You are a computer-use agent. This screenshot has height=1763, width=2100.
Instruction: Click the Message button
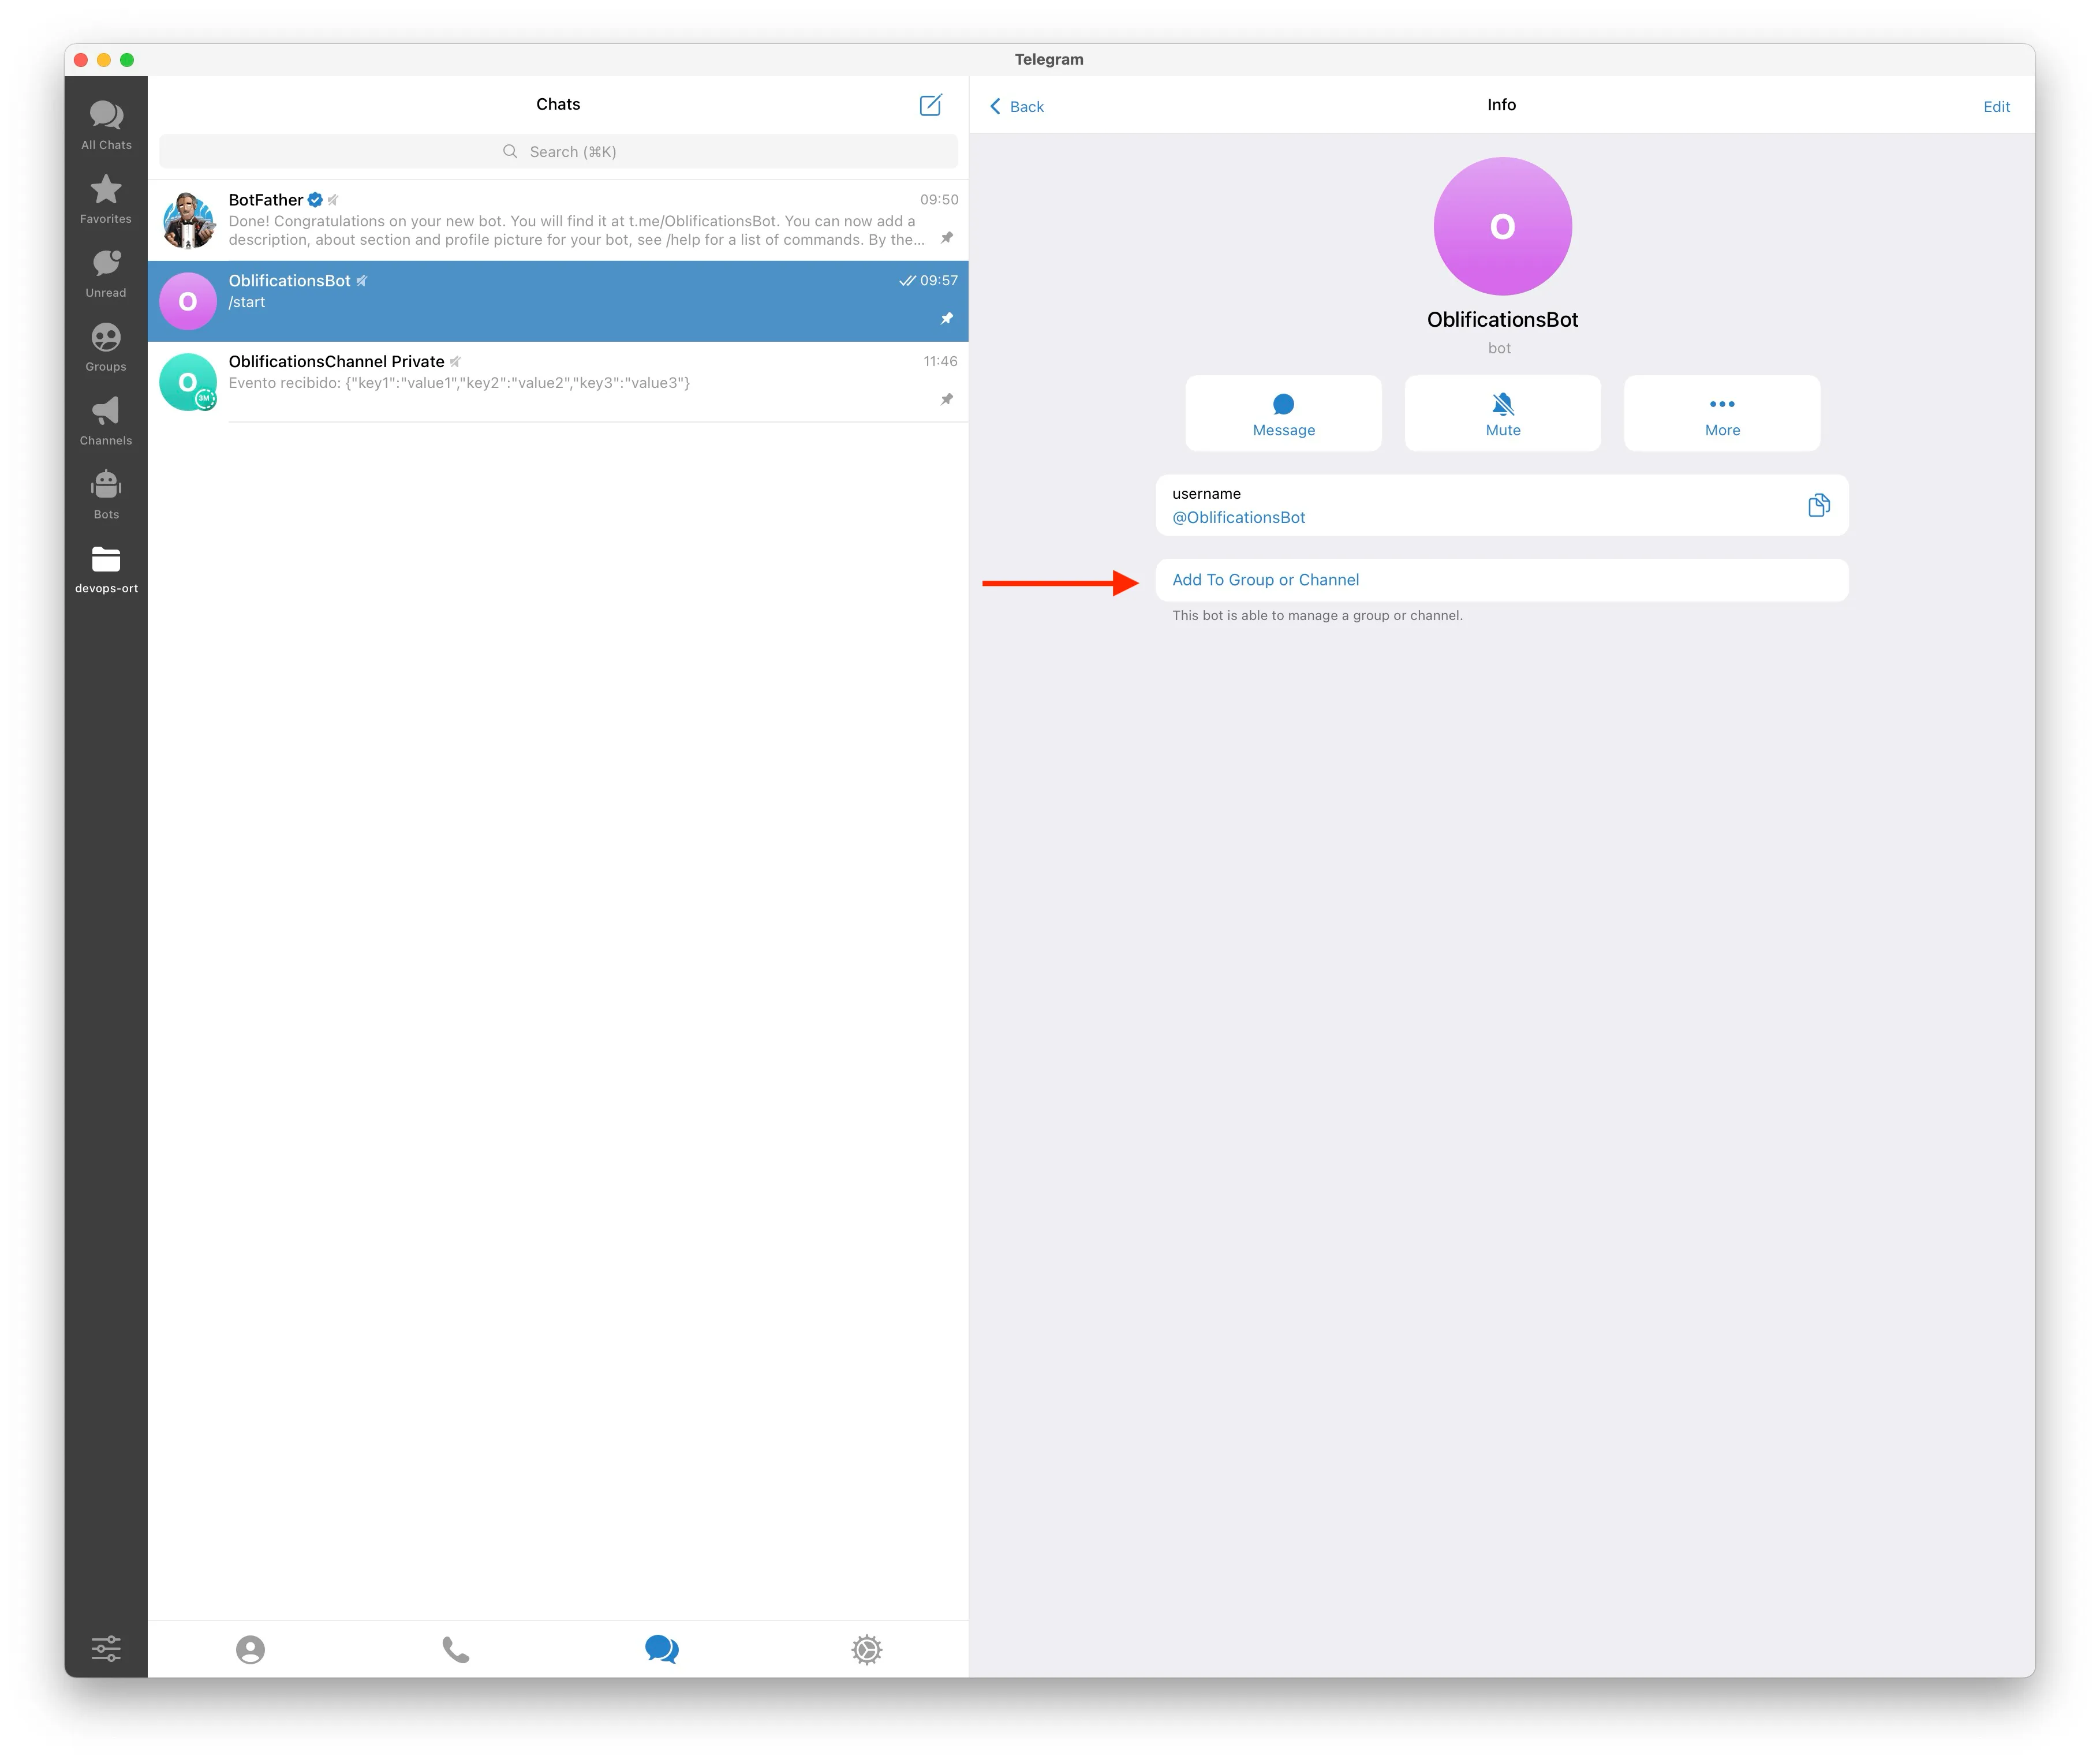coord(1283,413)
